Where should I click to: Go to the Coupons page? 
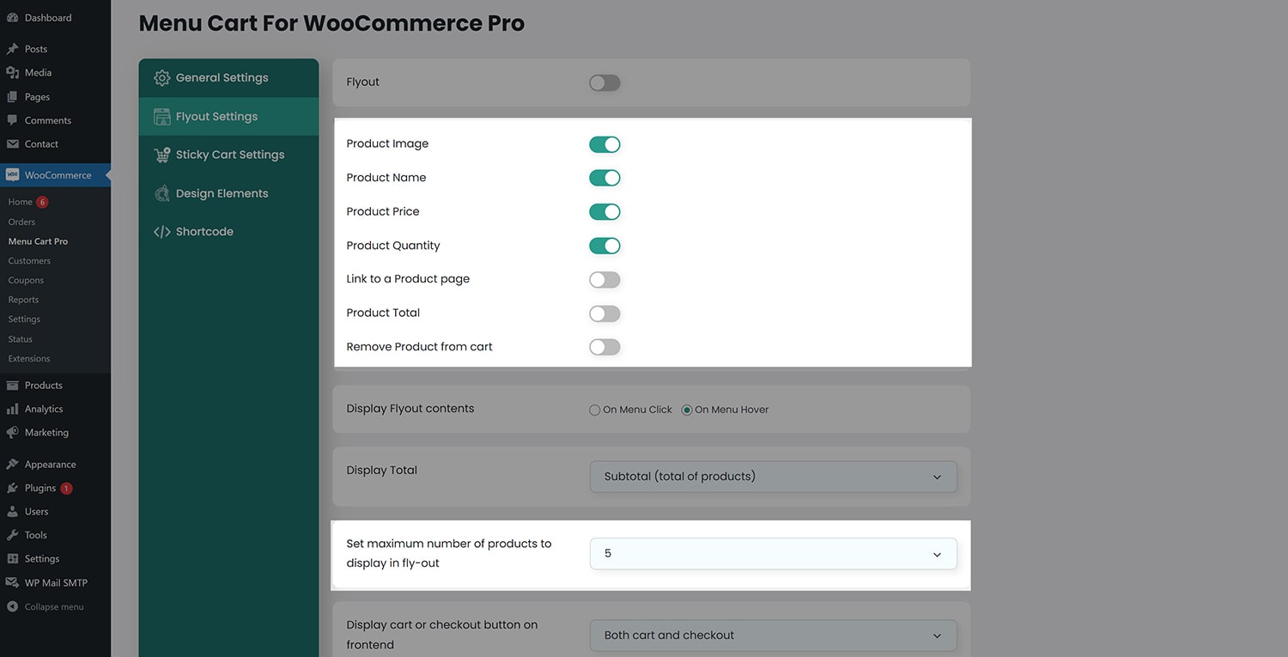coord(26,281)
